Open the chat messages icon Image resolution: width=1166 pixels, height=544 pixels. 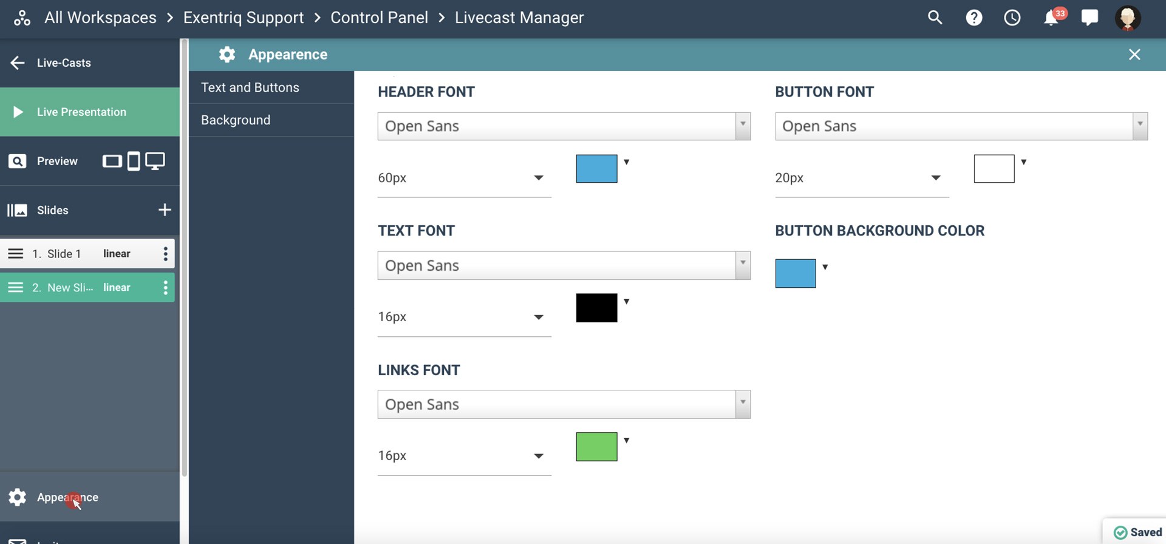pos(1089,18)
